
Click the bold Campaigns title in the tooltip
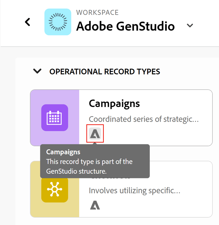coord(63,152)
